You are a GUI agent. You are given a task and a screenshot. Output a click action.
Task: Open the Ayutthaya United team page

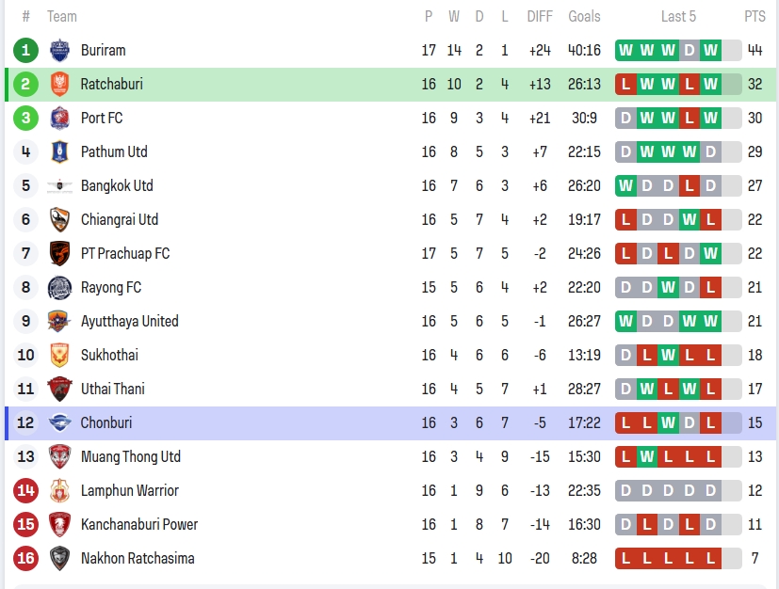(129, 321)
